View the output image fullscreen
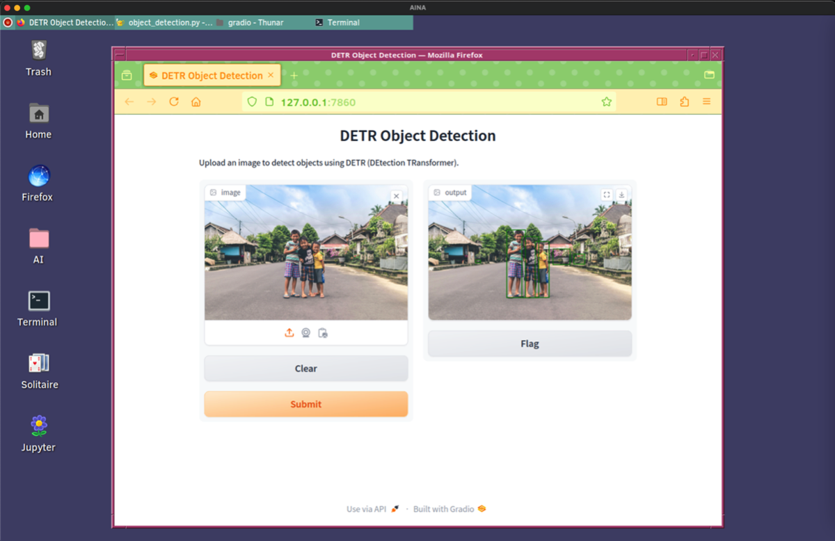The height and width of the screenshot is (541, 835). [607, 195]
